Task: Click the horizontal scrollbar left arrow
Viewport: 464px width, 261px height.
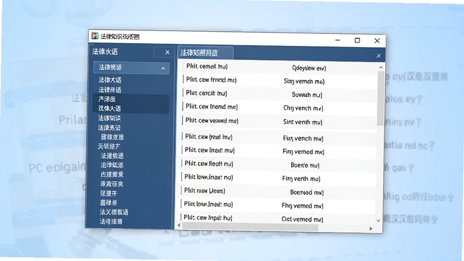Action: [x=179, y=225]
